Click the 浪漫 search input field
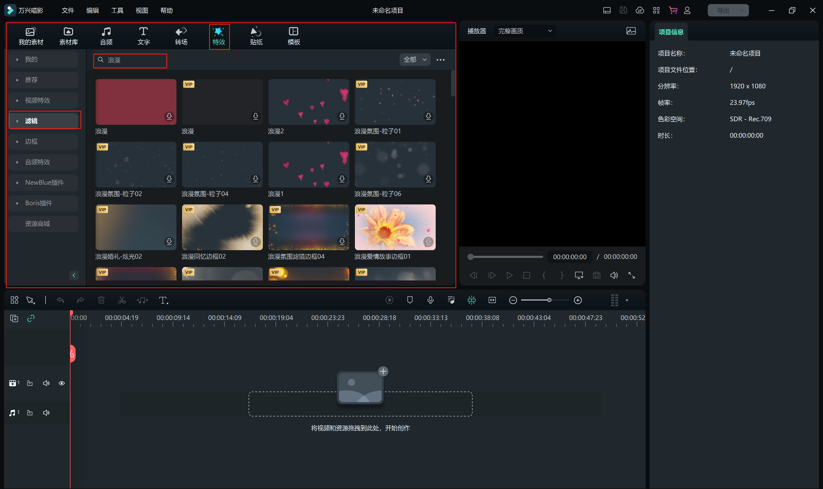 coord(135,60)
